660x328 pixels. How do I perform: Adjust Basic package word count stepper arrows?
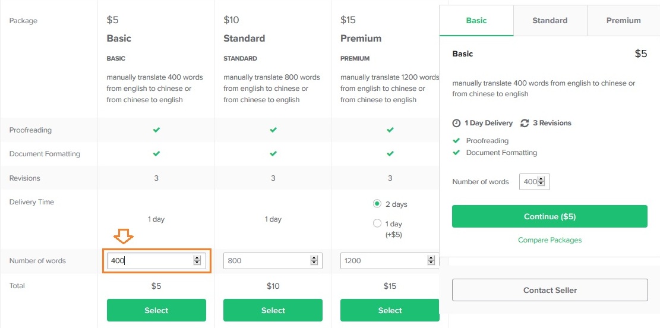(197, 261)
